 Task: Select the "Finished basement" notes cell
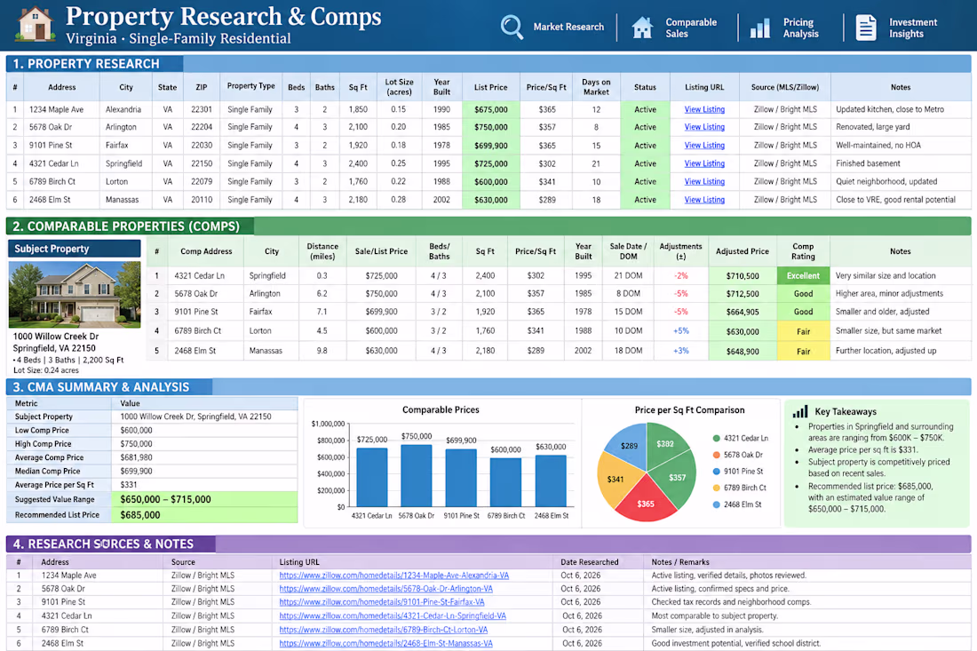pyautogui.click(x=901, y=163)
